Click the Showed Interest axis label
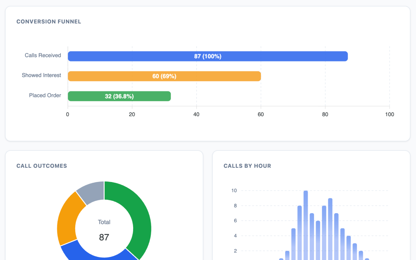The image size is (416, 260). pyautogui.click(x=41, y=75)
